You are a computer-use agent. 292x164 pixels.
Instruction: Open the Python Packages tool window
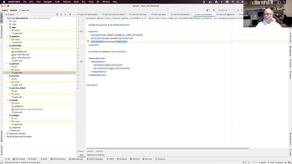pyautogui.click(x=95, y=159)
